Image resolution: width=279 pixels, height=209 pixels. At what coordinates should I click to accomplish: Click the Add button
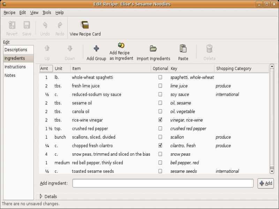coord(266,183)
